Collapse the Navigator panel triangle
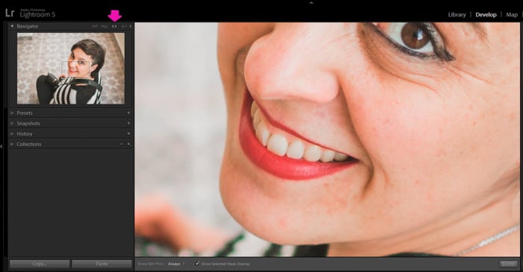523x272 pixels. 13,26
